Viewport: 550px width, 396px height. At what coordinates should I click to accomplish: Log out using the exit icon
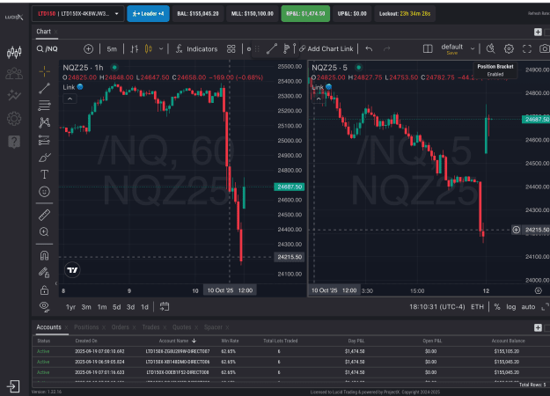[x=13, y=386]
